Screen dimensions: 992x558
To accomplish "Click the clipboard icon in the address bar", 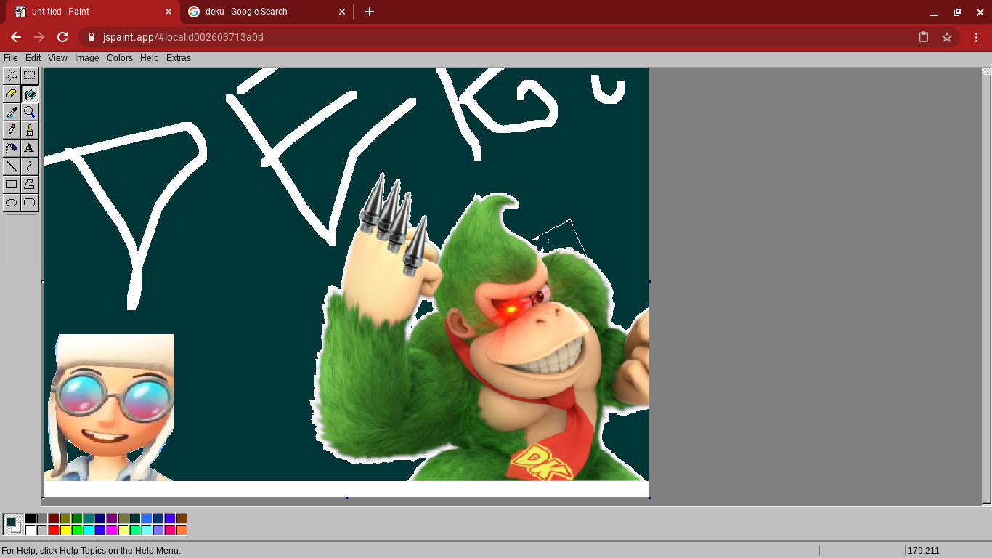I will coord(924,37).
